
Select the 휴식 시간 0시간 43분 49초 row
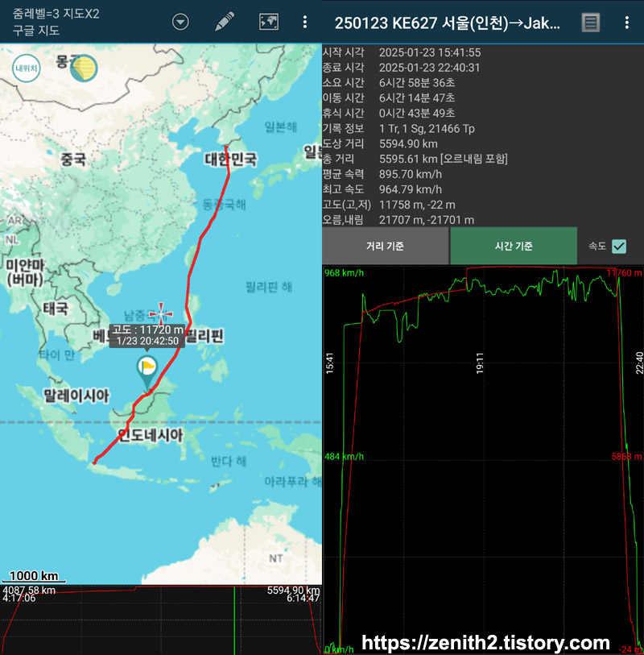[x=483, y=114]
